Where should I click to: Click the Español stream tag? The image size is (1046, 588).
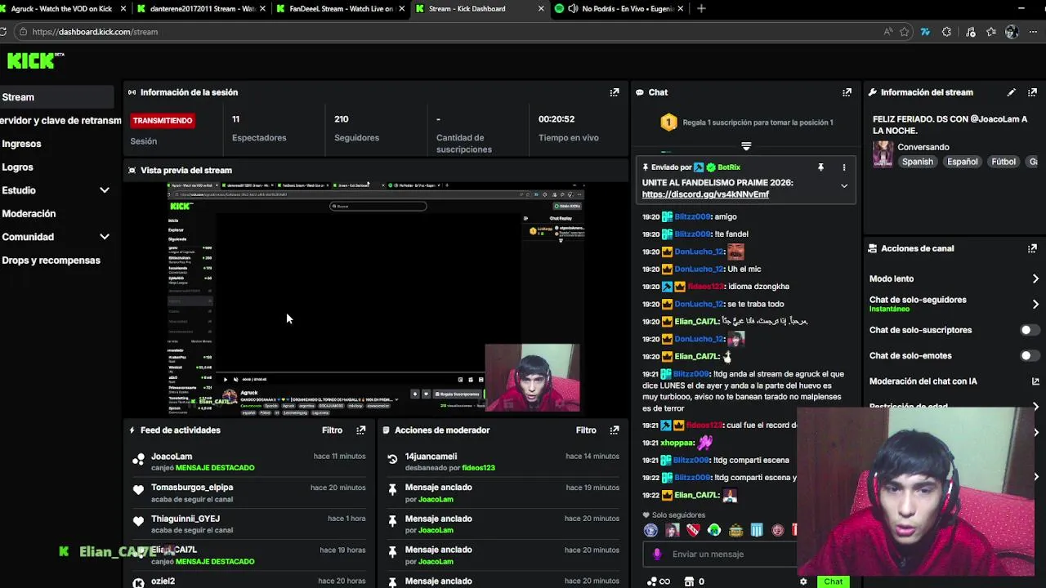point(962,162)
